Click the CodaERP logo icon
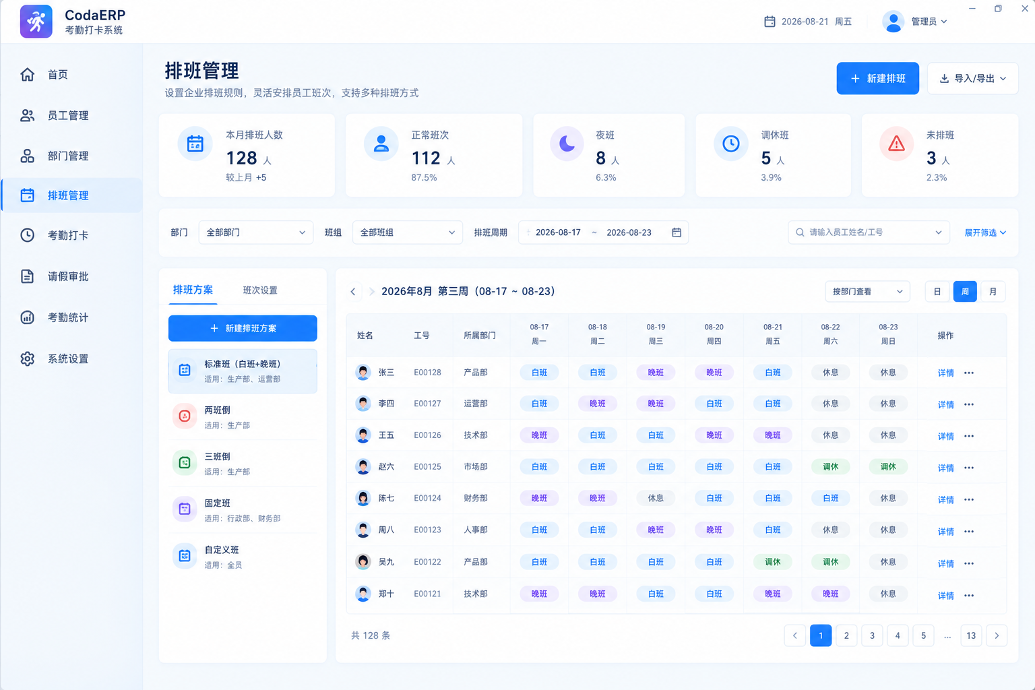Image resolution: width=1035 pixels, height=690 pixels. point(36,22)
